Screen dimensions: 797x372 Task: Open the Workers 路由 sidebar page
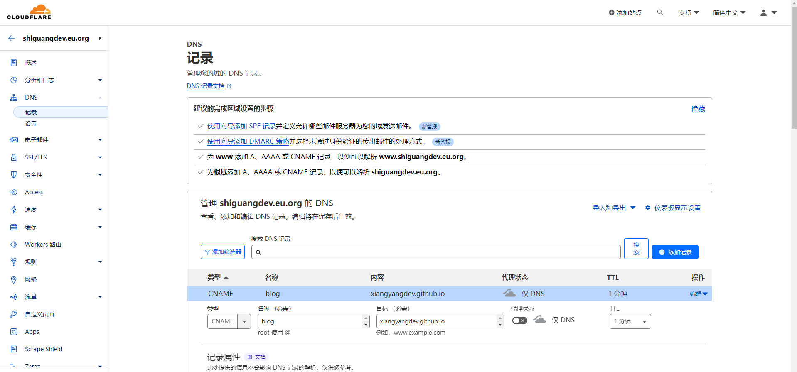coord(43,245)
